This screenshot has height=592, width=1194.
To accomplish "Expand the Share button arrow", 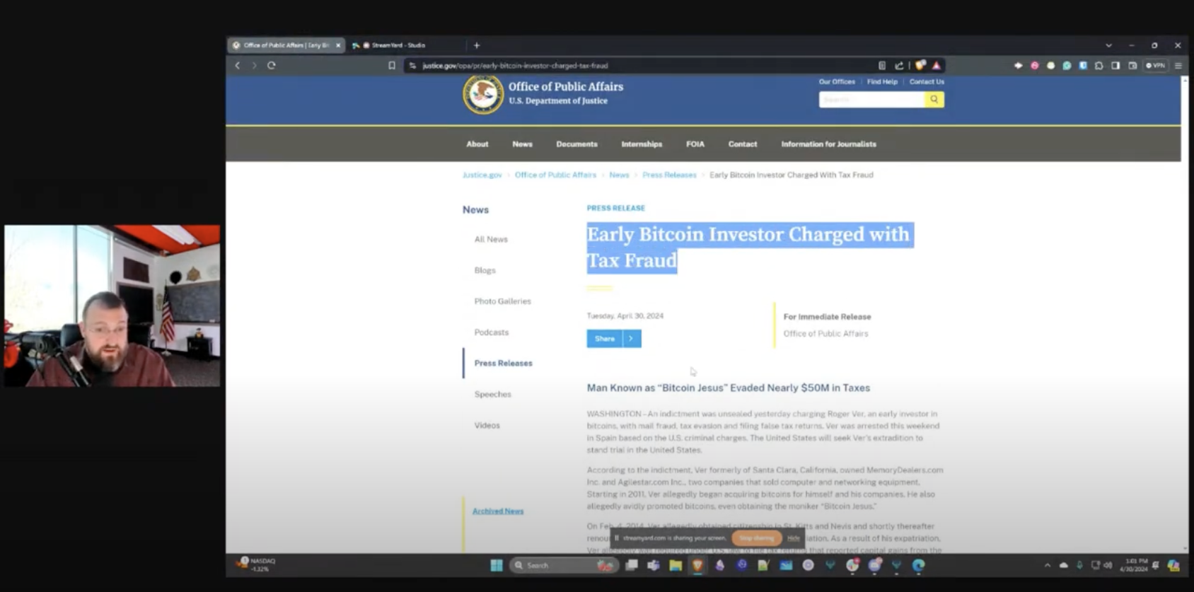I will coord(631,339).
